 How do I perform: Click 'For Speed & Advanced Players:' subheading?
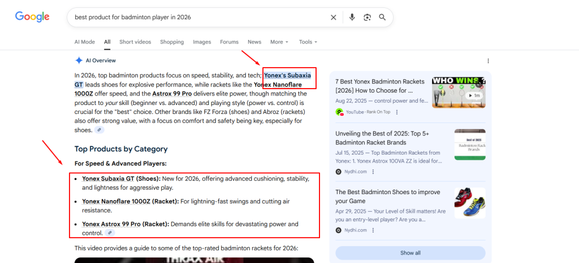(120, 163)
